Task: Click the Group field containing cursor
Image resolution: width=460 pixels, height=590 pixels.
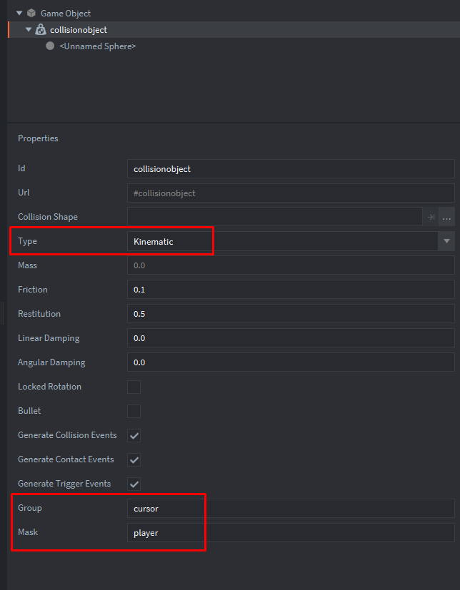Action: [x=290, y=508]
